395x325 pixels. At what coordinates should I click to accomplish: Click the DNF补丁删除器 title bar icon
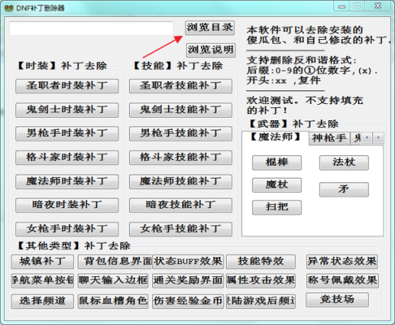[x=8, y=7]
